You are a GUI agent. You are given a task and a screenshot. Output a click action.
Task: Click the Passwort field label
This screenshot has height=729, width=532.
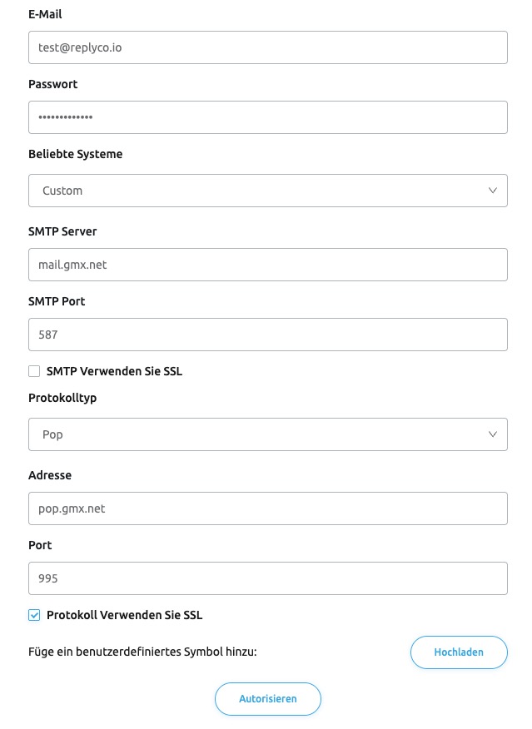pos(53,84)
